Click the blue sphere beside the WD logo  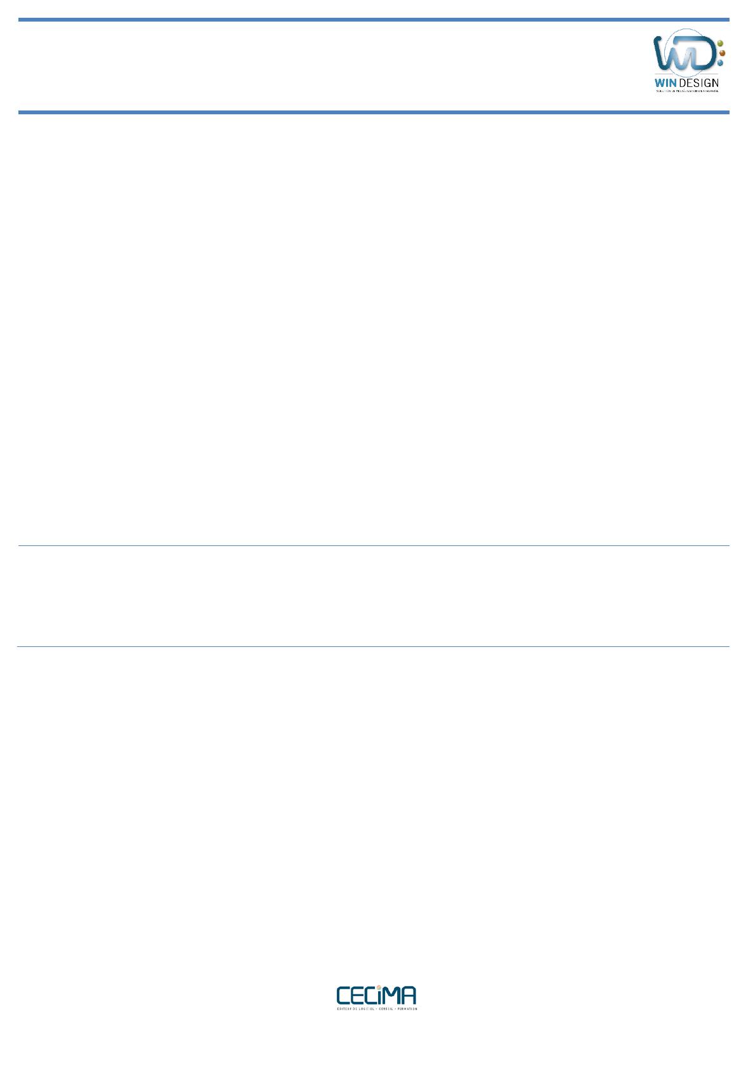click(x=720, y=62)
